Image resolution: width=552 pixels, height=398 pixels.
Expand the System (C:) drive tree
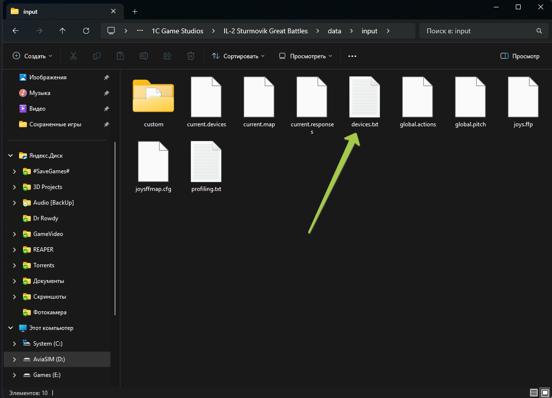[15, 344]
